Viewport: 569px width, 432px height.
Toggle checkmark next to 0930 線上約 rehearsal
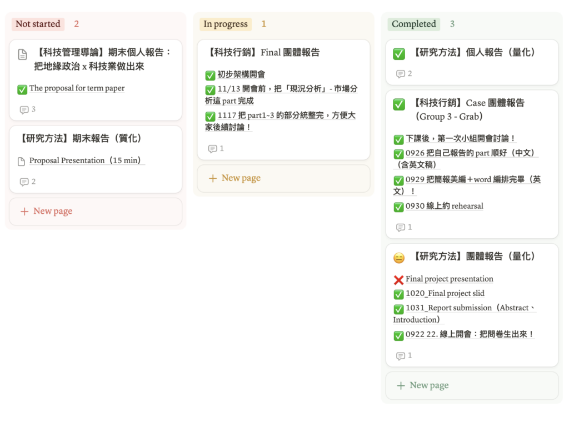tap(398, 207)
